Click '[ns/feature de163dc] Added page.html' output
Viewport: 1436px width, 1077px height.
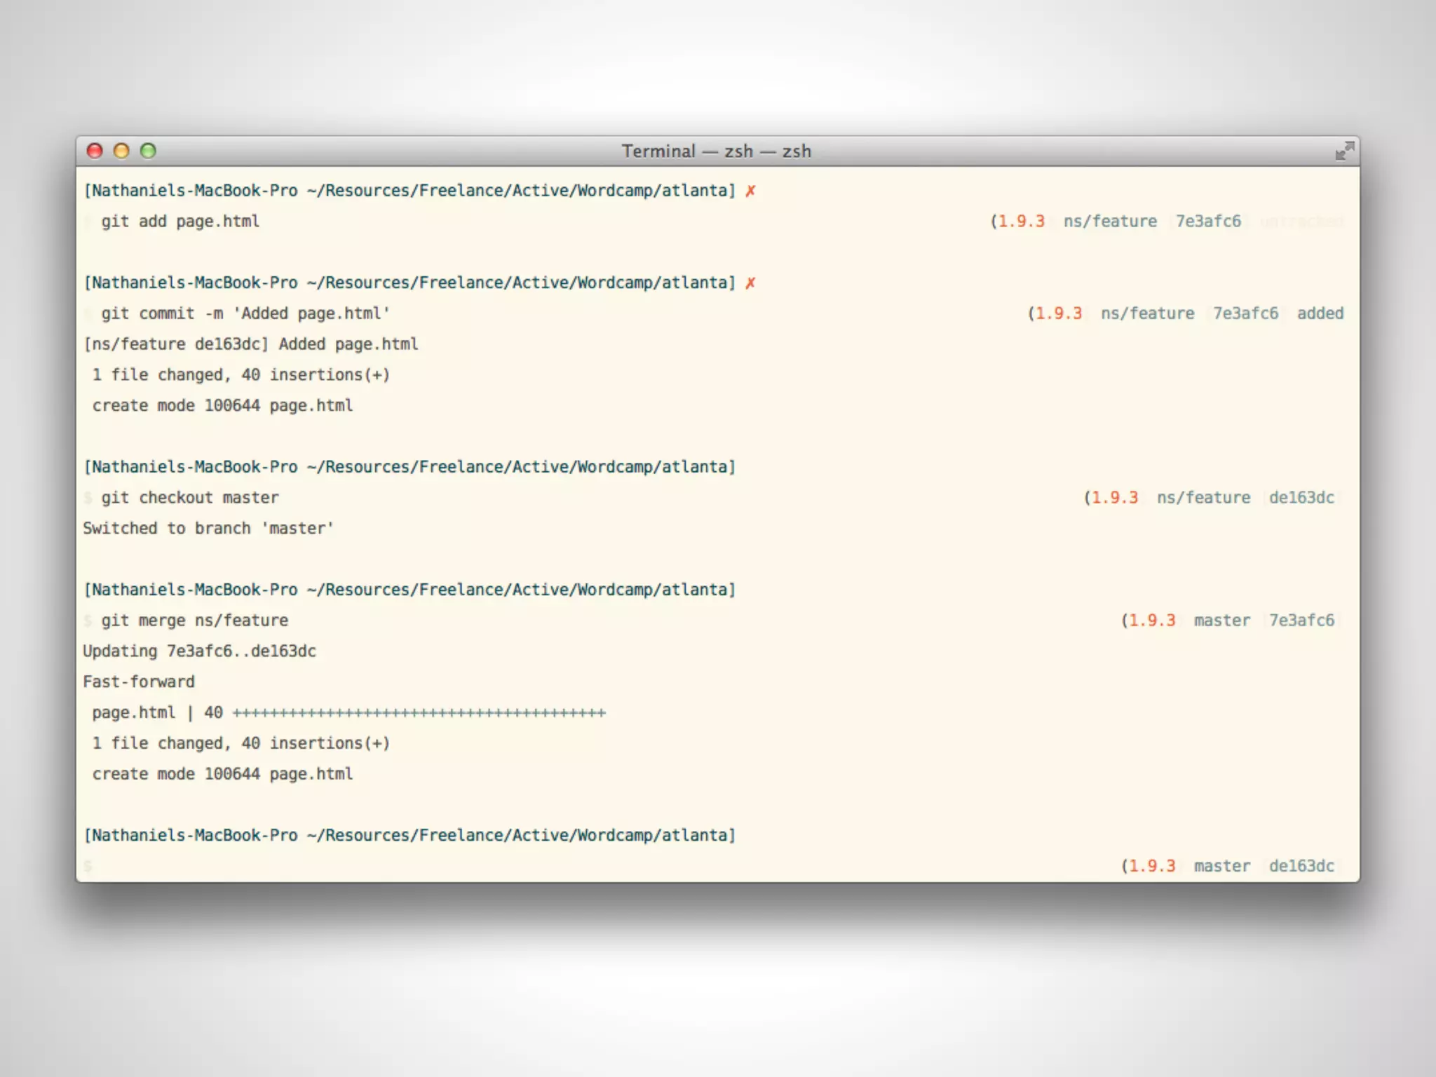point(250,344)
